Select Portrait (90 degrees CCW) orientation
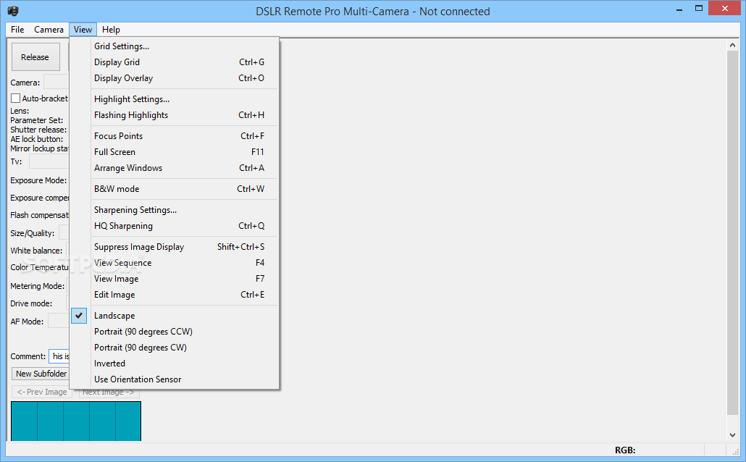The width and height of the screenshot is (746, 462). click(174, 332)
